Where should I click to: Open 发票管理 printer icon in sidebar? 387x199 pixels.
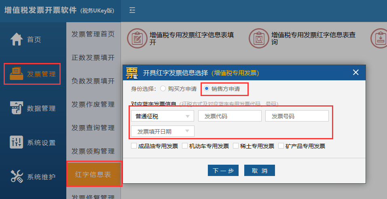[x=16, y=73]
